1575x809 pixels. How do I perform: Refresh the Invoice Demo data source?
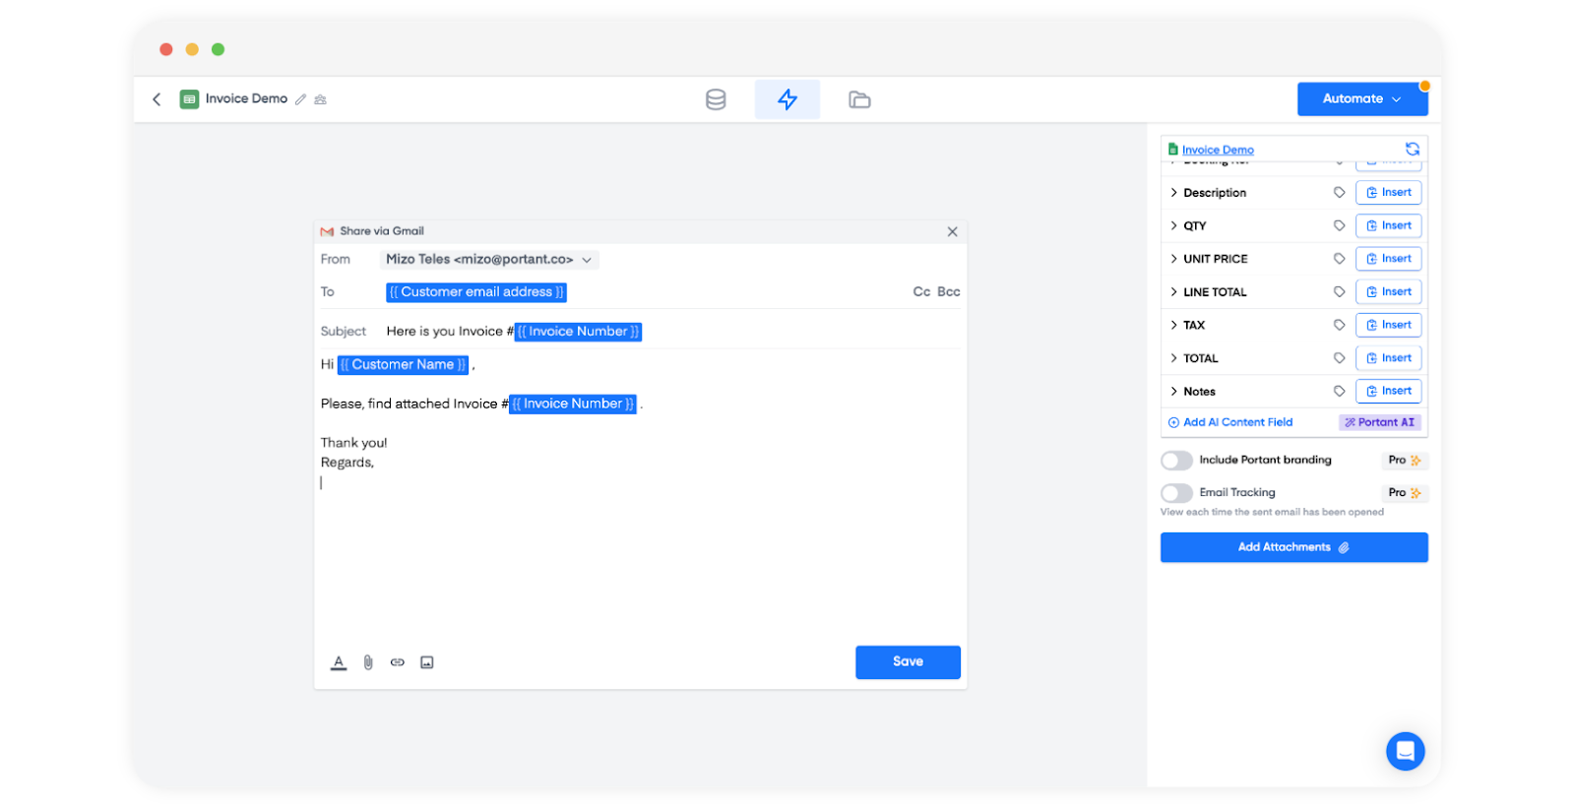pyautogui.click(x=1413, y=149)
